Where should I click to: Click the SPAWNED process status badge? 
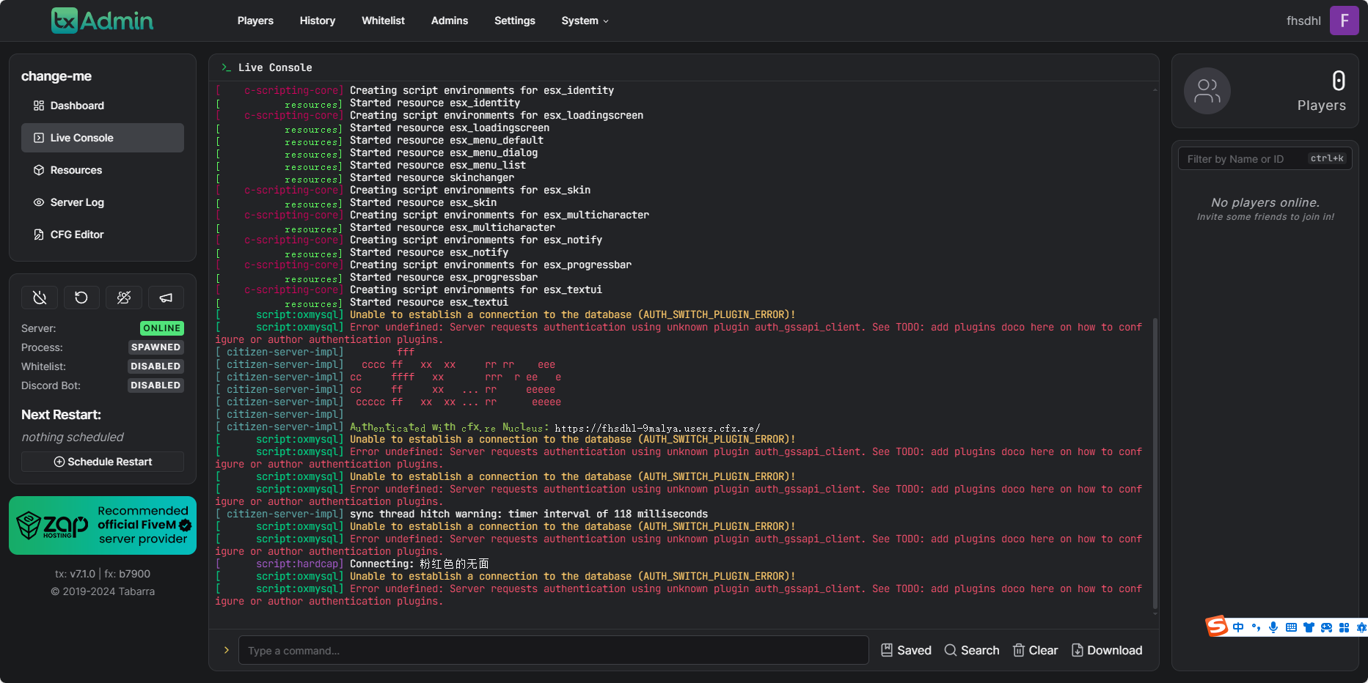click(156, 347)
